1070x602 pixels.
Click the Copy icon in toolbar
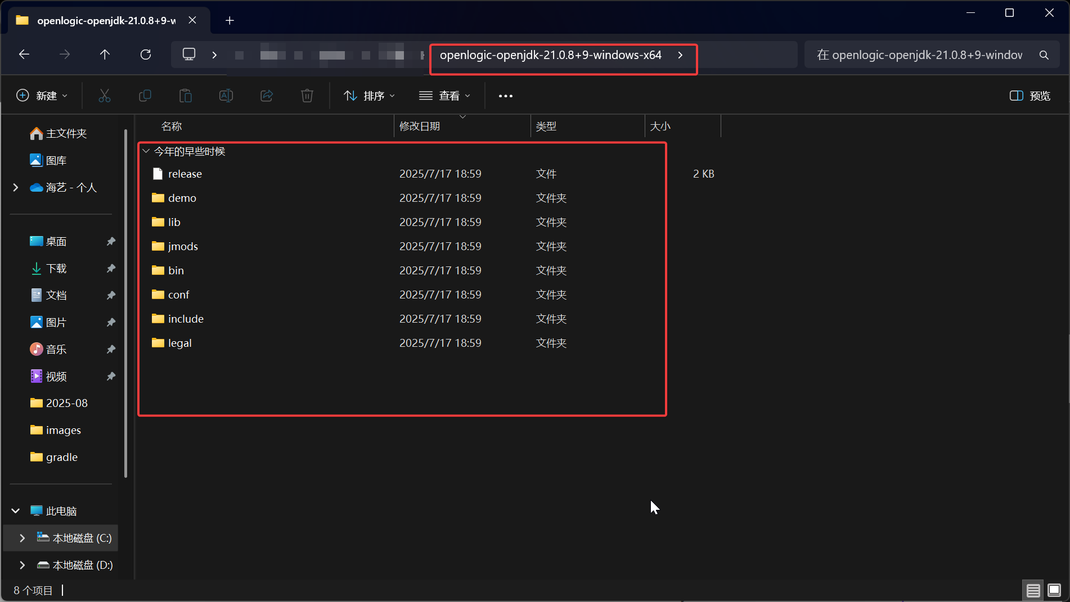[x=145, y=96]
